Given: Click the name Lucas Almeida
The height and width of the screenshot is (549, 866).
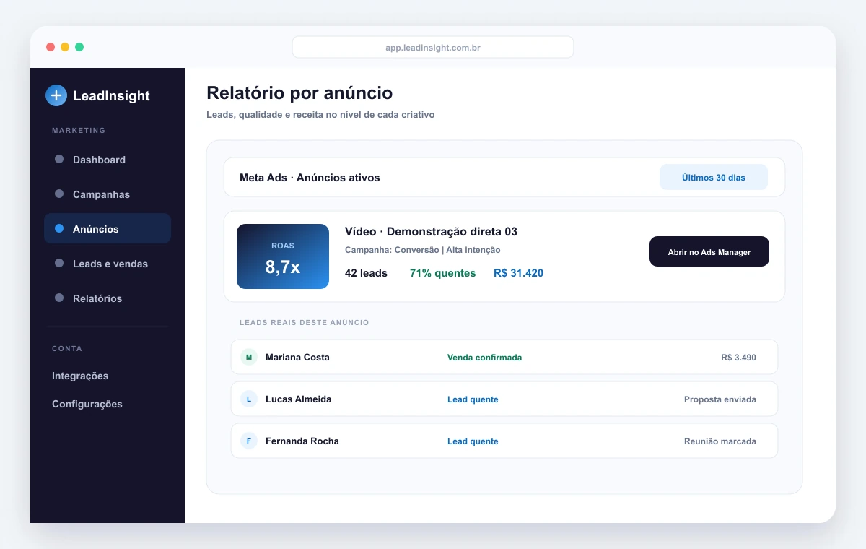Looking at the screenshot, I should tap(298, 399).
